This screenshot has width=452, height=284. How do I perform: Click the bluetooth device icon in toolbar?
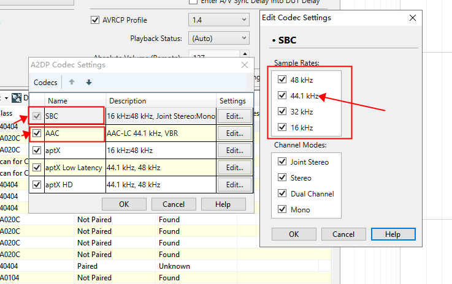(x=17, y=98)
